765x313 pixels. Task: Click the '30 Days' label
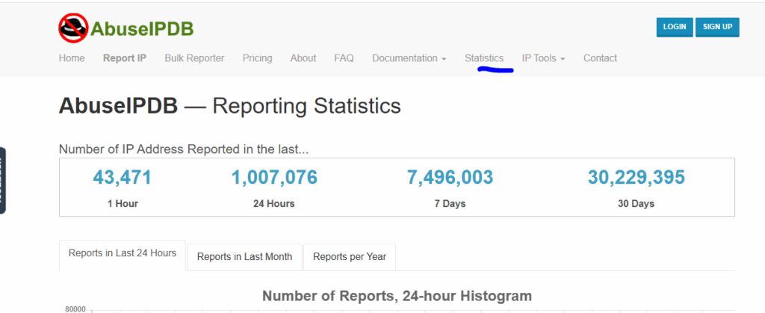[x=637, y=204]
